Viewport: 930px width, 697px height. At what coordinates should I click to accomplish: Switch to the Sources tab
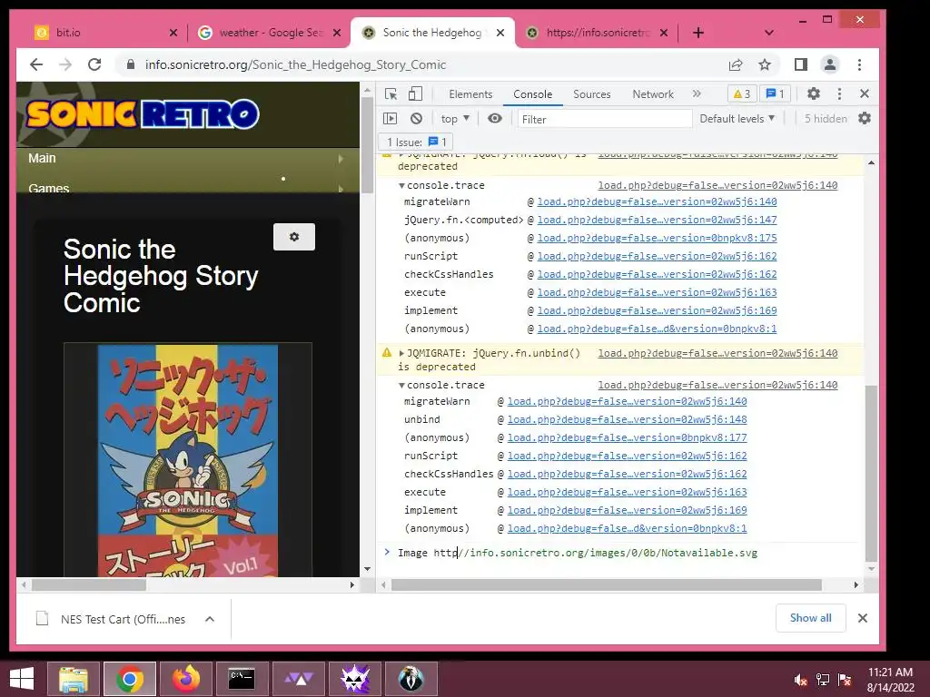tap(592, 94)
